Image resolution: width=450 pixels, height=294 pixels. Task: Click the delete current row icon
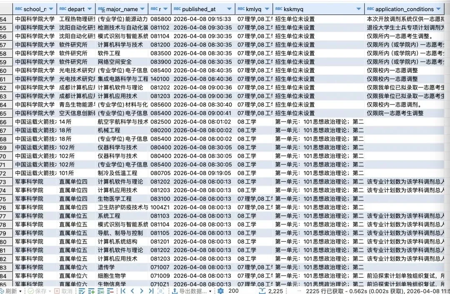coord(110,291)
